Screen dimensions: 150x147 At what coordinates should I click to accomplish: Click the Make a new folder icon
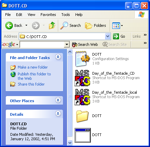pyautogui.click(x=13, y=67)
